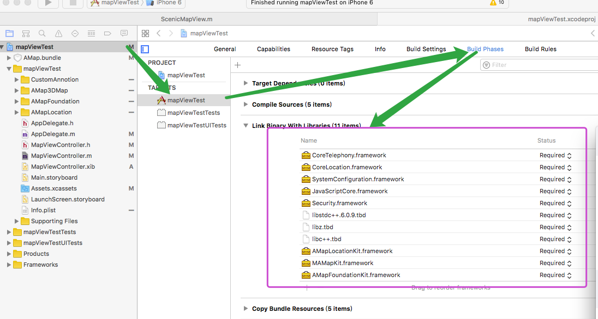Go forward with the right chevron
Image resolution: width=598 pixels, height=319 pixels.
tap(171, 34)
